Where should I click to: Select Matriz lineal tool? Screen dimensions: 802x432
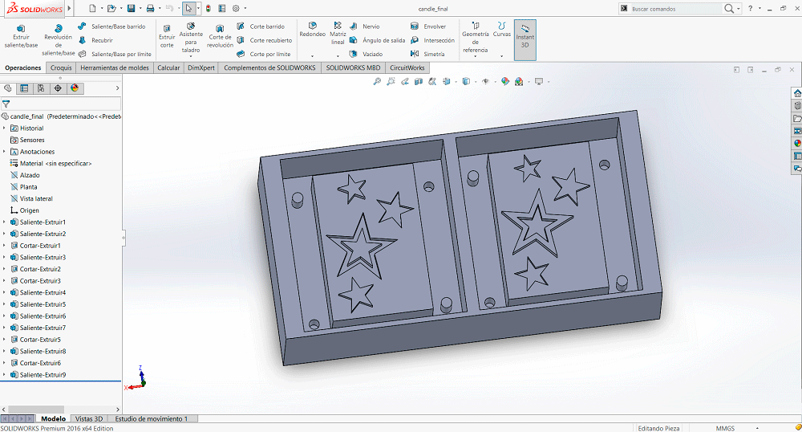338,33
